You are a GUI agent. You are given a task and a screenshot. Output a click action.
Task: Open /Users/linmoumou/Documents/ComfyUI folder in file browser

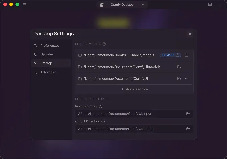pos(179,79)
